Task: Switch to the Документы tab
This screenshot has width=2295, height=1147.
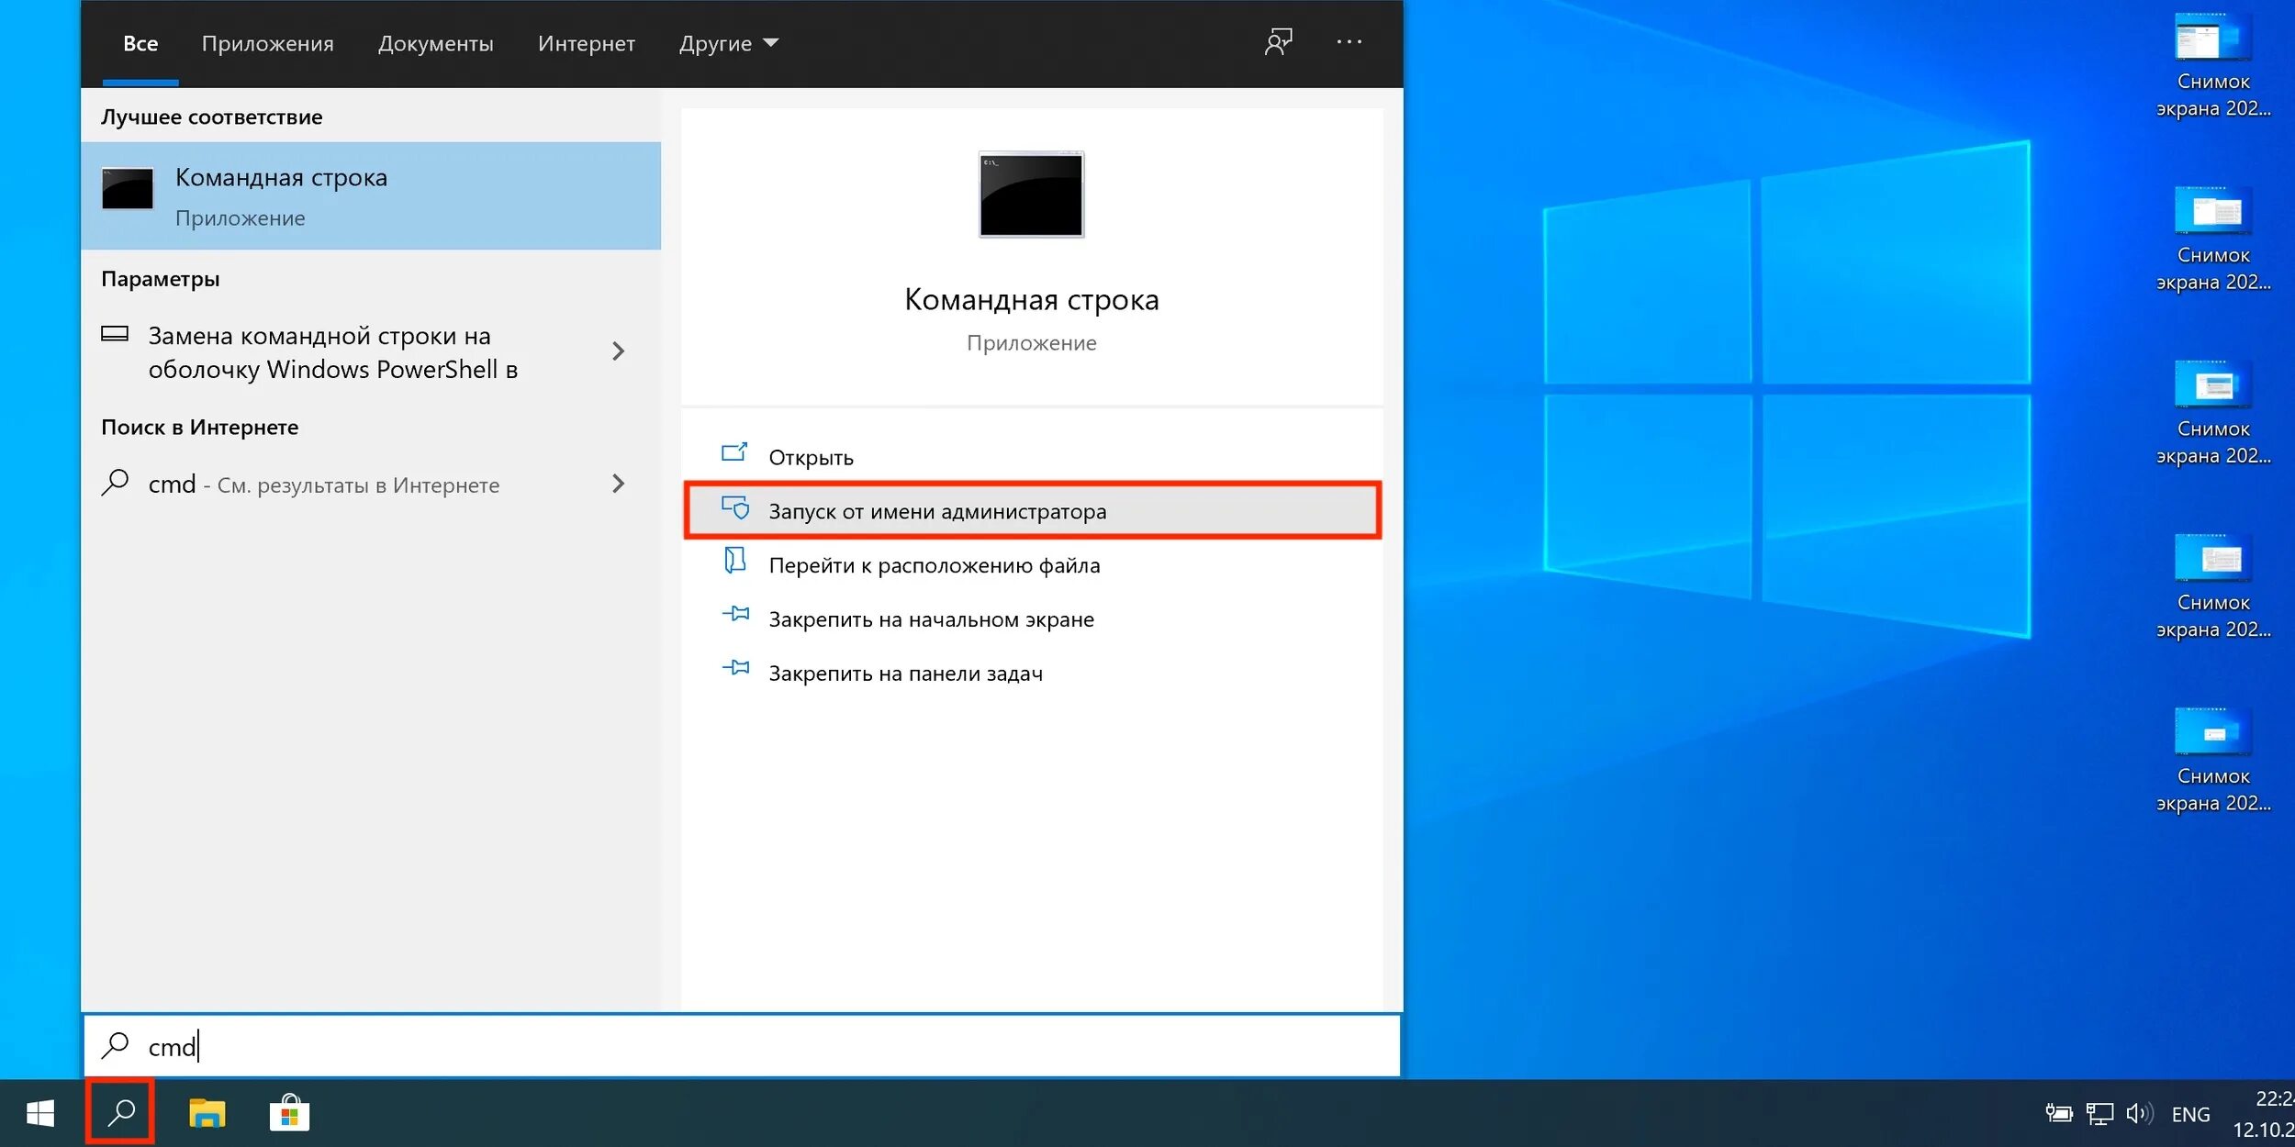Action: 435,43
